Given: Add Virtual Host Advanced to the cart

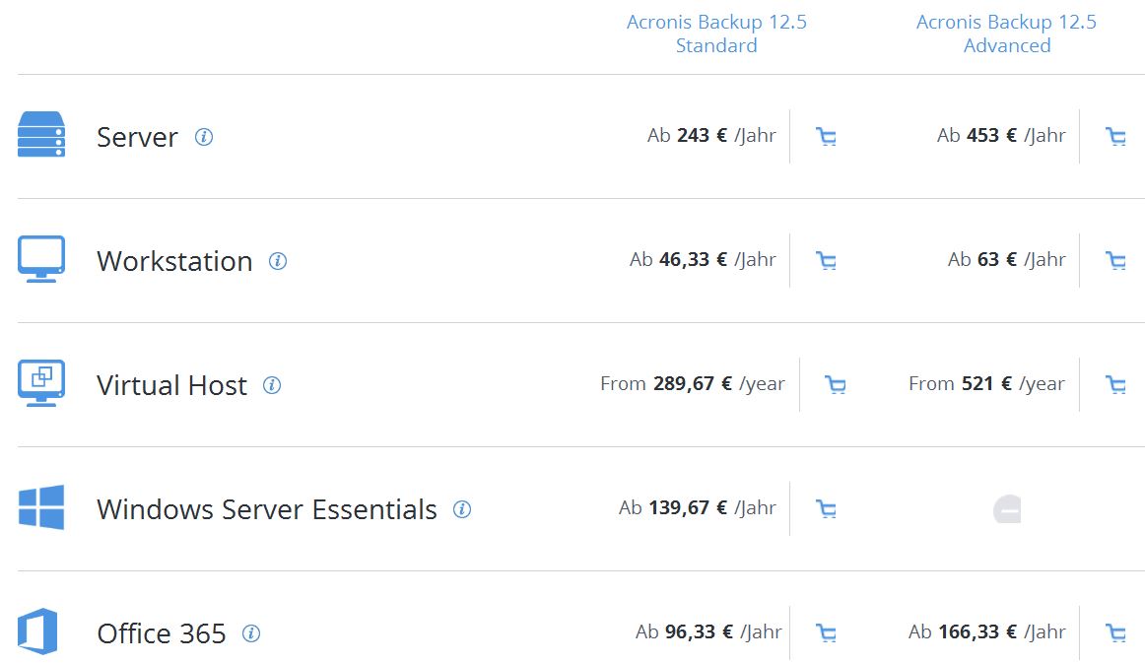Looking at the screenshot, I should pyautogui.click(x=1115, y=385).
